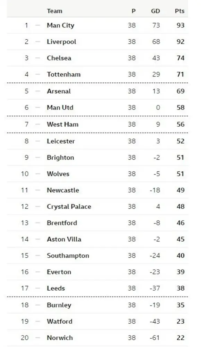Go to the Crystal Palace team page

[69, 207]
